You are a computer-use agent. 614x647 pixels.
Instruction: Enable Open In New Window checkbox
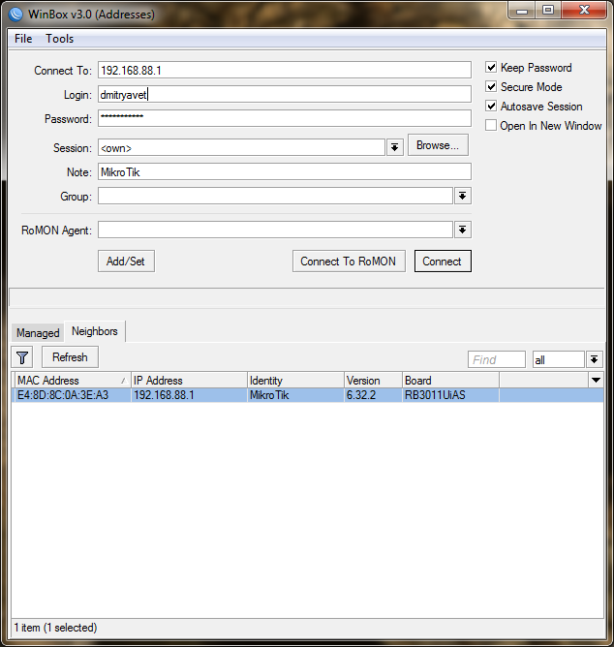[492, 126]
